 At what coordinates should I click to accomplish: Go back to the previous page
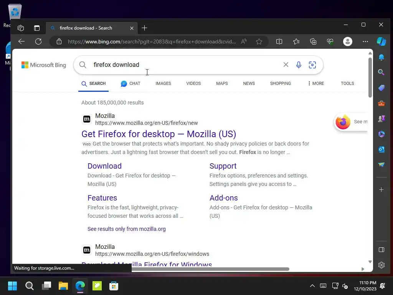pyautogui.click(x=21, y=41)
